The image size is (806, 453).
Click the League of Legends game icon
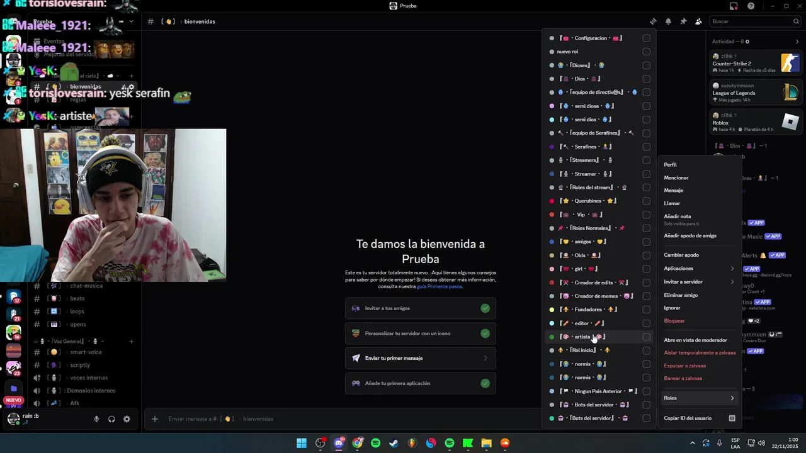[x=790, y=92]
